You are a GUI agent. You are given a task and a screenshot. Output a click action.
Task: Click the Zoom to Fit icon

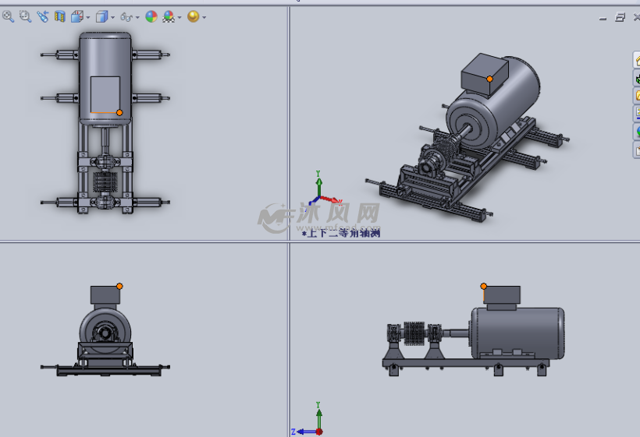[8, 16]
